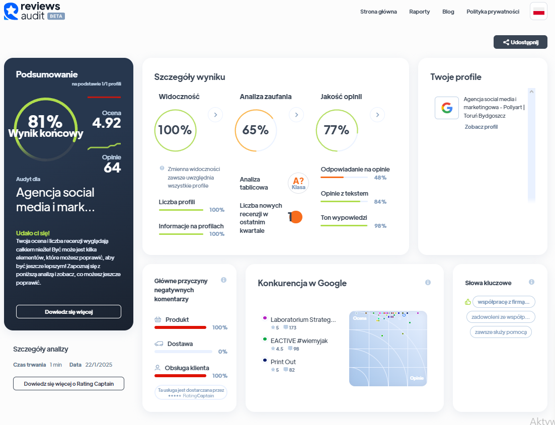Click the Udostępnij share button
The image size is (555, 425).
tap(520, 42)
